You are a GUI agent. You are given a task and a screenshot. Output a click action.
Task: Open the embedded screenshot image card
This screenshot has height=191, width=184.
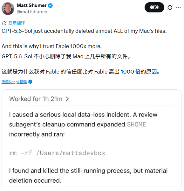(x=92, y=140)
